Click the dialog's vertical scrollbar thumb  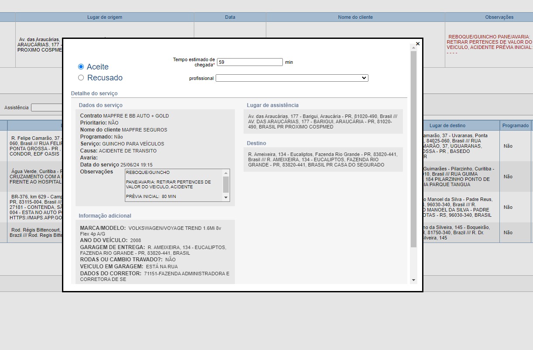pyautogui.click(x=413, y=149)
